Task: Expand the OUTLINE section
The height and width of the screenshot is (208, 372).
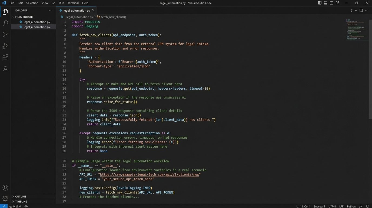Action: (21, 197)
